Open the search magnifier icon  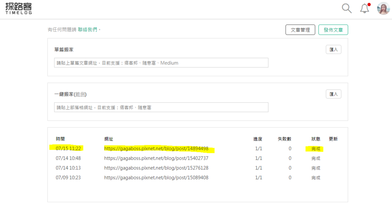coord(347,8)
